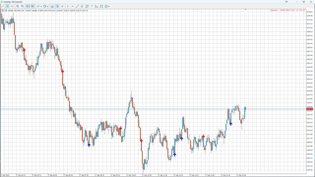Select the horizontal line drawing tool
The image size is (315, 177).
(73, 7)
